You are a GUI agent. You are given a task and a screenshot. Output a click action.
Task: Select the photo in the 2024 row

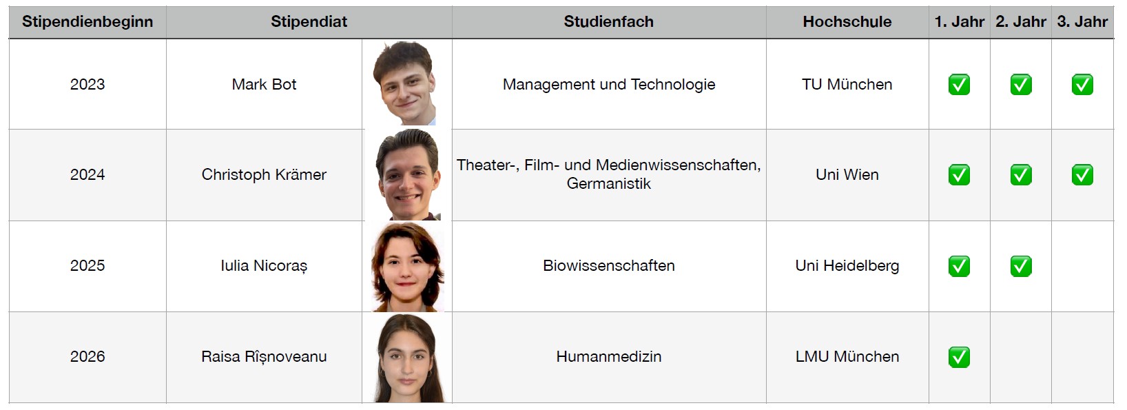(x=407, y=174)
